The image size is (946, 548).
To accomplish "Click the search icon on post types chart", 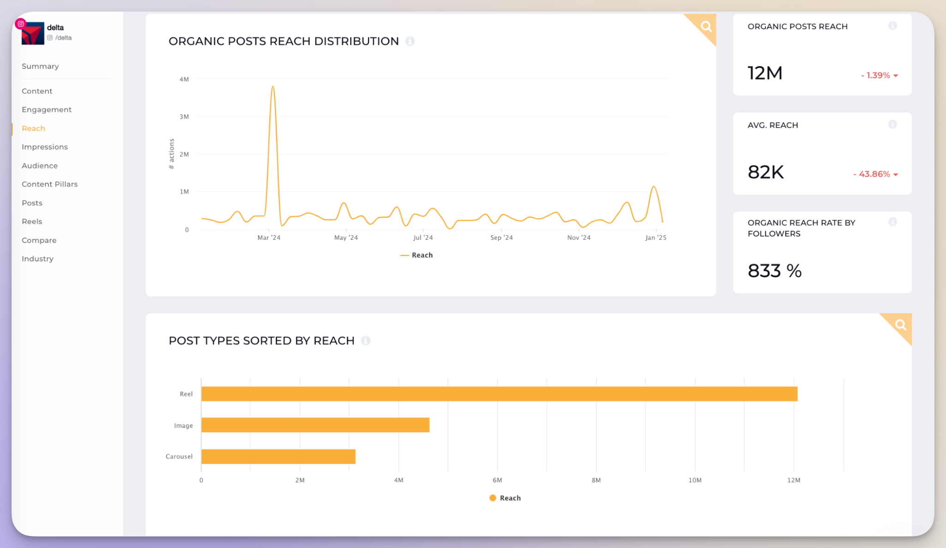I will tap(900, 325).
